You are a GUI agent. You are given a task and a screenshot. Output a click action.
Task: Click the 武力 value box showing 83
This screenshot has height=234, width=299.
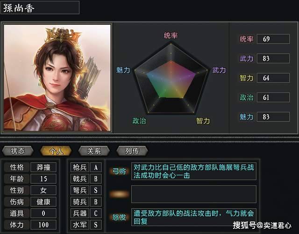pyautogui.click(x=273, y=58)
